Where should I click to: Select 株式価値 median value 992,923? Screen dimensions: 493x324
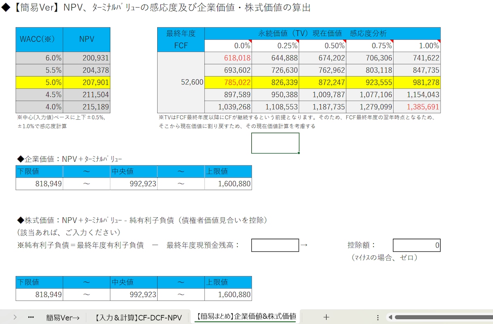pos(134,294)
